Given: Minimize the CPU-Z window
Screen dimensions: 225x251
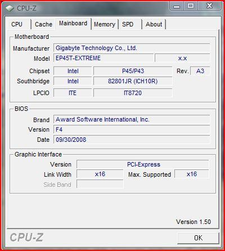Looking at the screenshot, I should (x=176, y=6).
